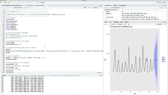Viewport: 168px width, 95px height.
Task: Open the Project (None) dropdown
Action: click(x=162, y=2)
